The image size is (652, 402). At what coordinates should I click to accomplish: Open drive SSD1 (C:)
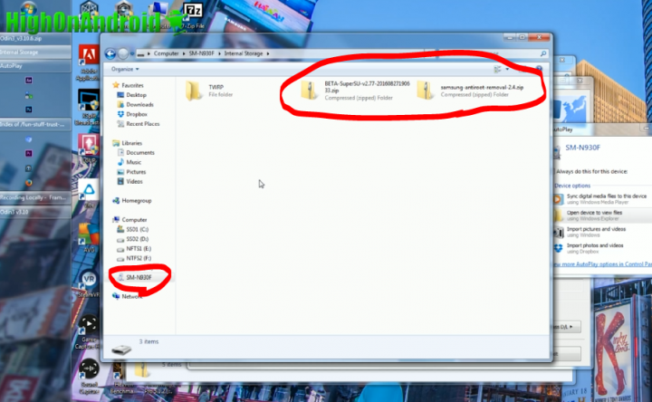[132, 229]
